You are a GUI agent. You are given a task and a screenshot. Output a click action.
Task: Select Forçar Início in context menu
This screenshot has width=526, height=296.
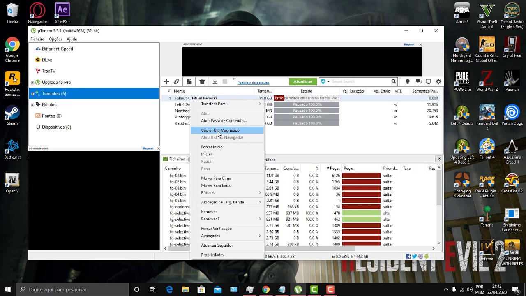coord(227,147)
